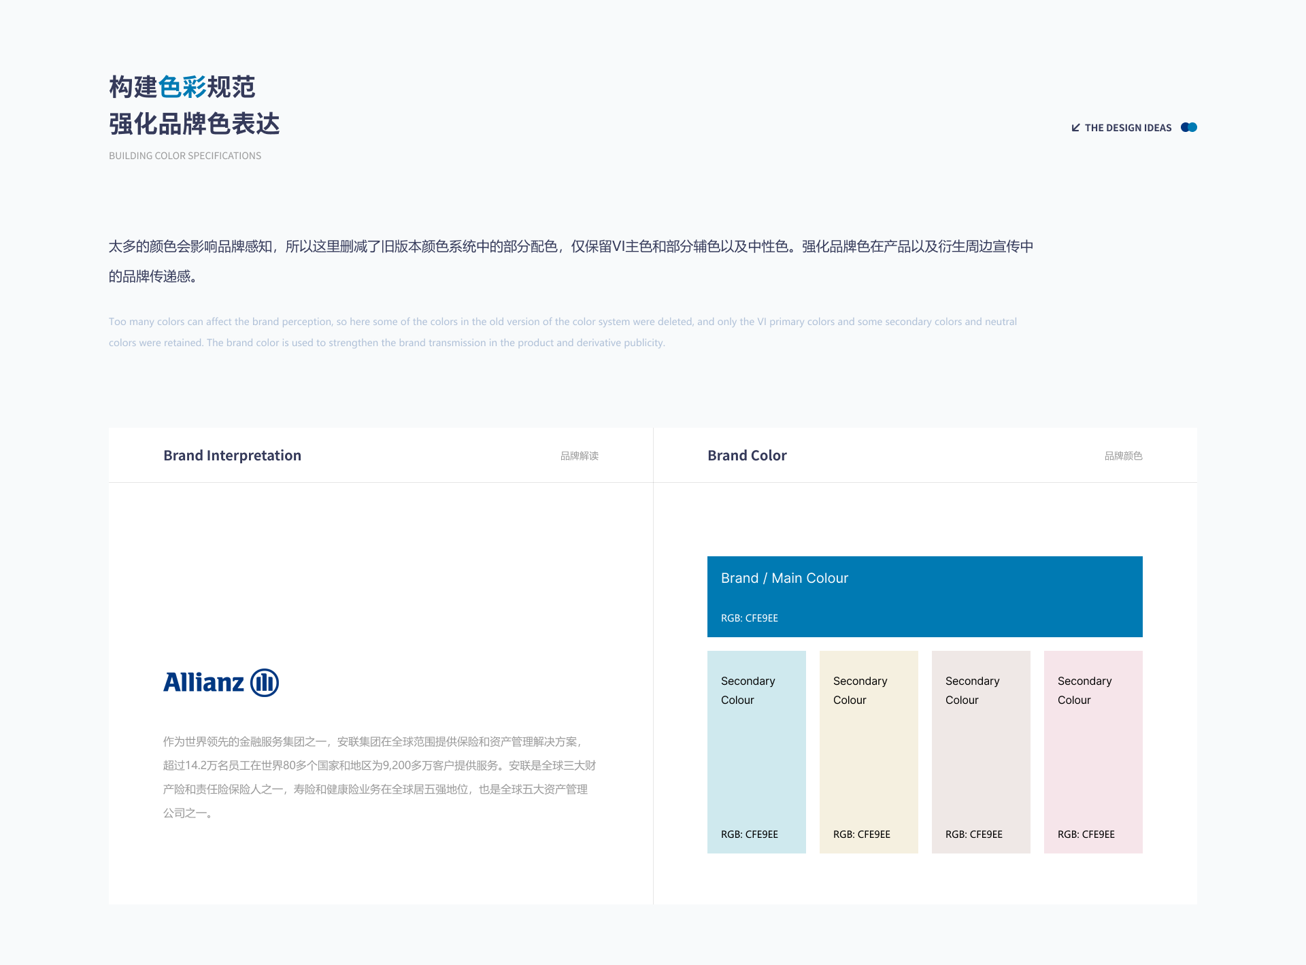Viewport: 1306px width, 965px height.
Task: Click the 品牌颜色 label
Action: (x=1123, y=456)
